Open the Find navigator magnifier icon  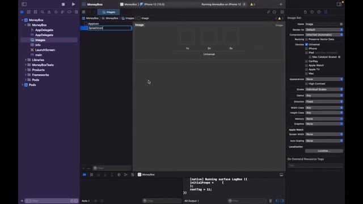43,12
